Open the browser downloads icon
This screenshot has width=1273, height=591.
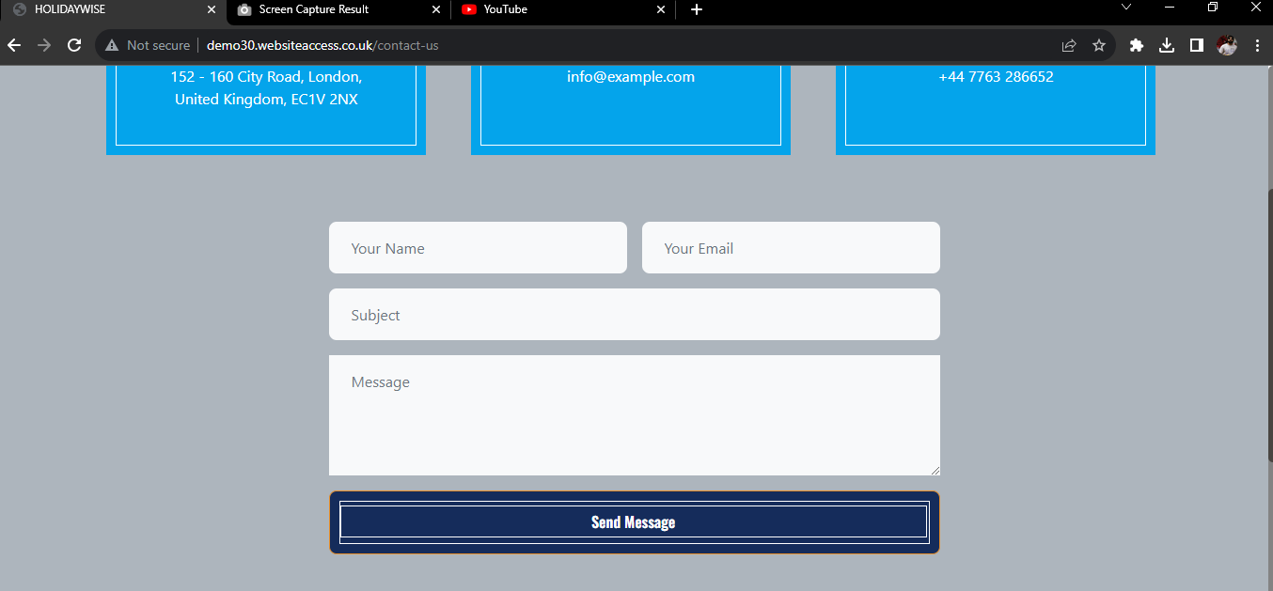(x=1167, y=45)
